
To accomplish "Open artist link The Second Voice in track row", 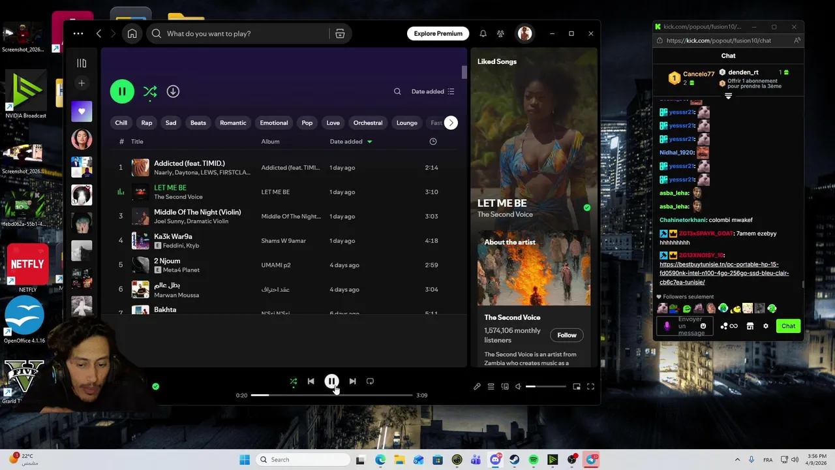I will pos(178,197).
